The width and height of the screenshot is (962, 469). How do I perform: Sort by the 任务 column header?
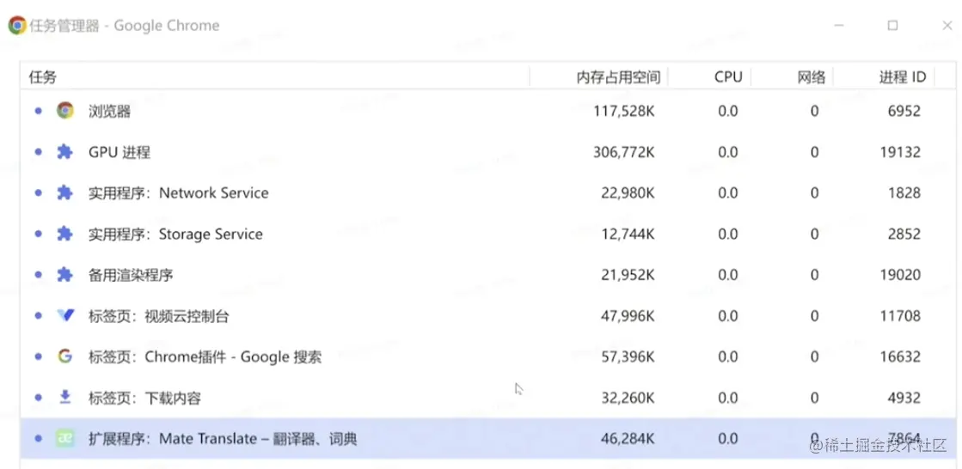pos(43,77)
